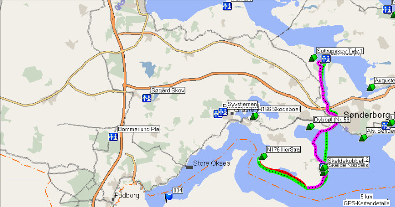The width and height of the screenshot is (395, 207).
Task: Click the Auguste campsite tent icon
Action: point(371,87)
